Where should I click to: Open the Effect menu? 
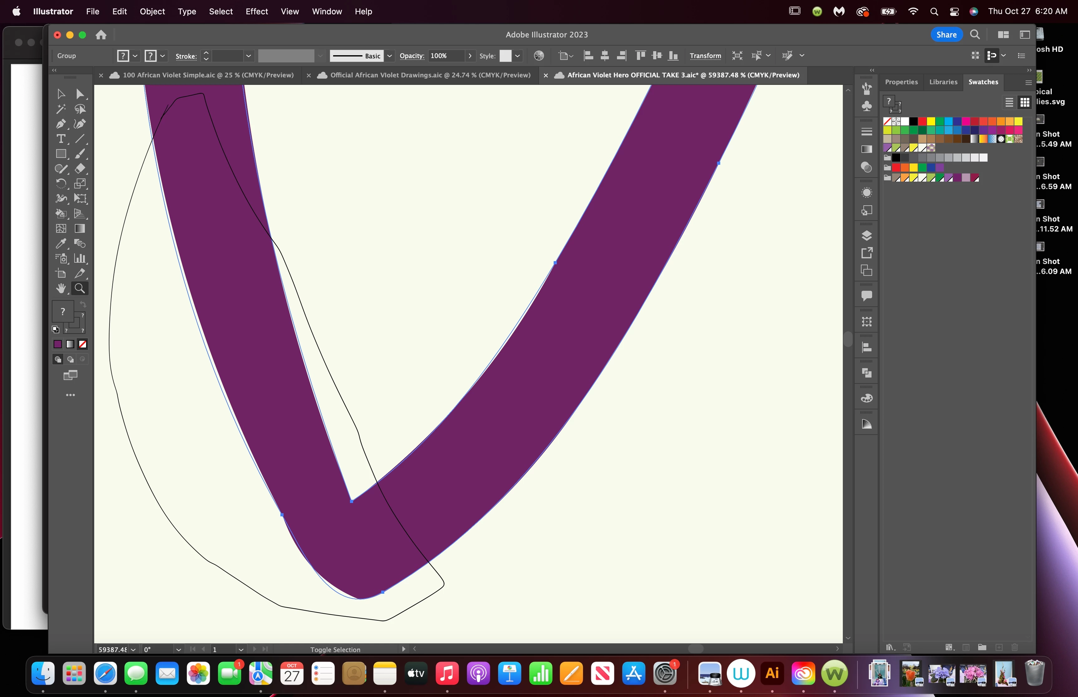pos(256,11)
